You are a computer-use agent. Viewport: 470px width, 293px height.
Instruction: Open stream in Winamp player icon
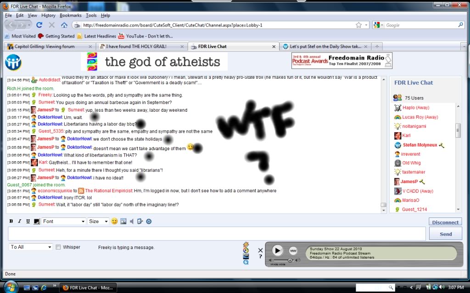[246, 245]
